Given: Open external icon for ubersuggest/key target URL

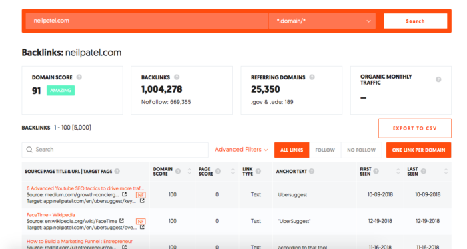Looking at the screenshot, I should point(142,201).
